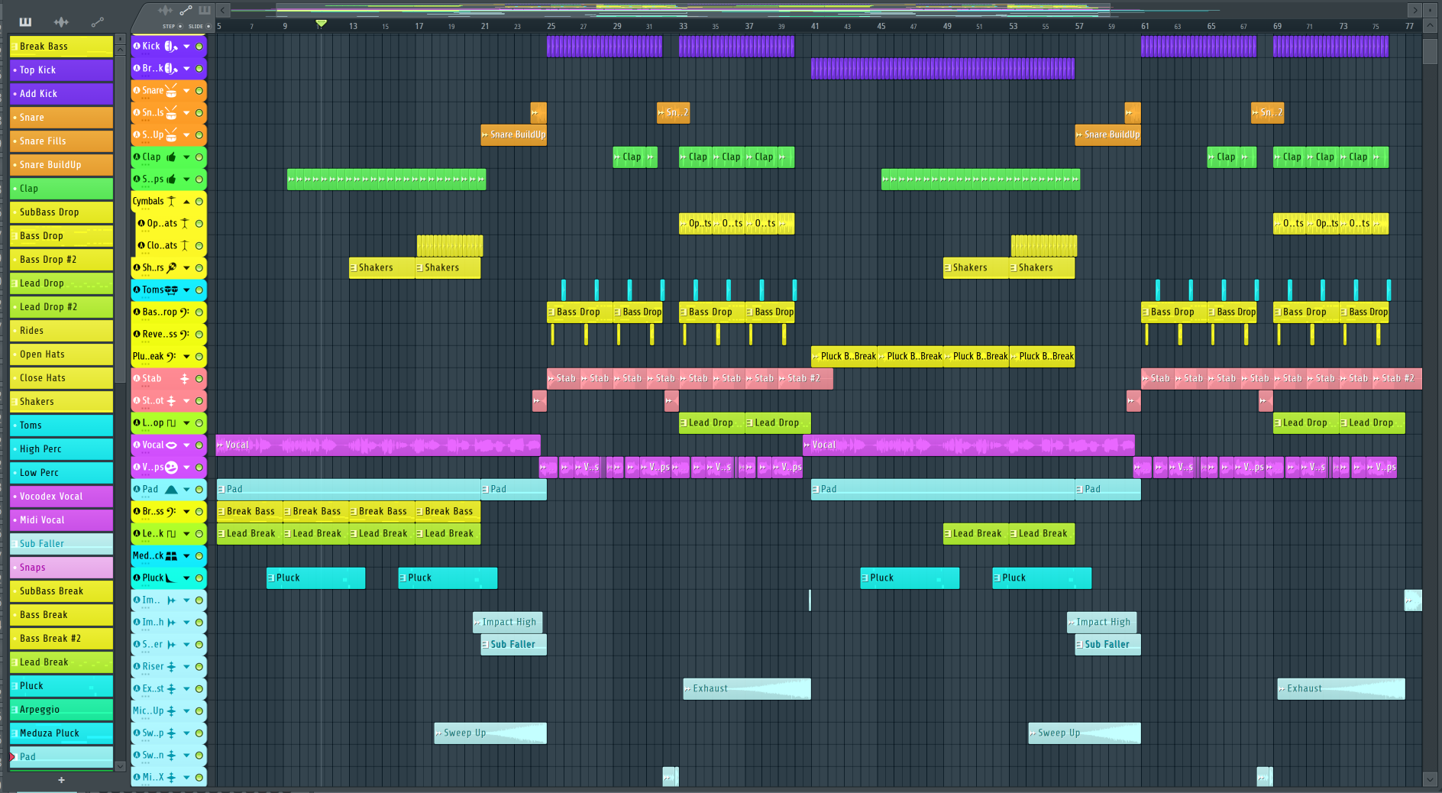The width and height of the screenshot is (1442, 793).
Task: Click the automation icon above track headers
Action: coord(186,11)
